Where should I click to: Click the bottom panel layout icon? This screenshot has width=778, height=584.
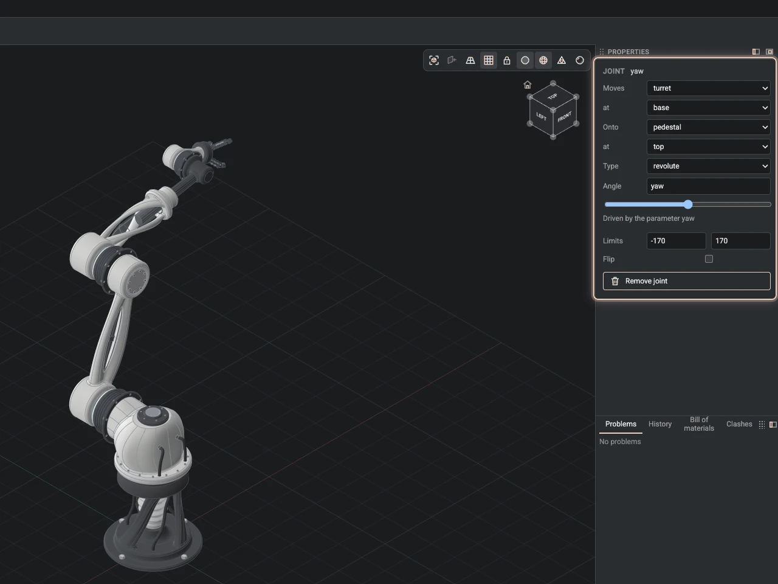point(773,425)
